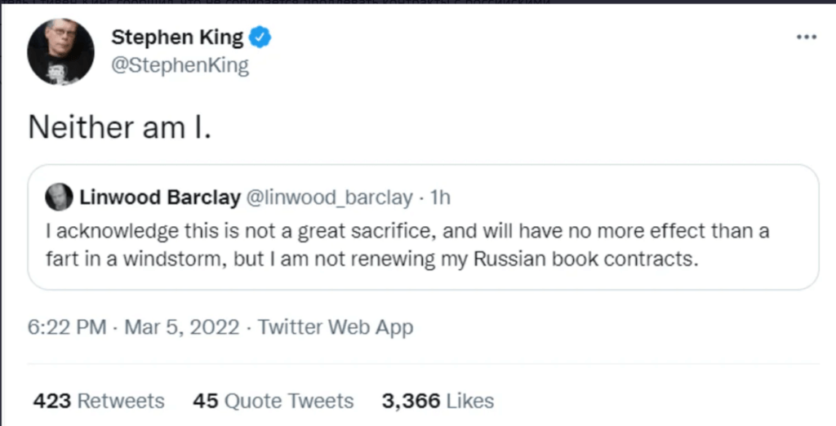View the 423 Retweets list
This screenshot has height=426, width=836.
[98, 402]
